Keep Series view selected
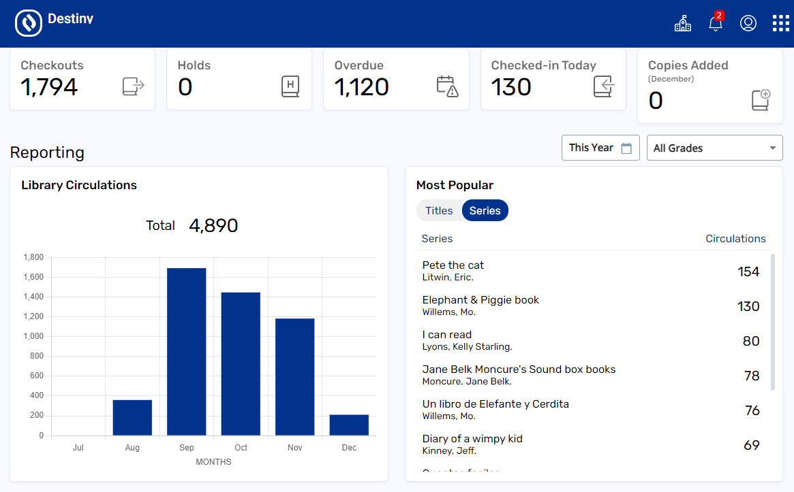This screenshot has height=492, width=794. coord(485,210)
